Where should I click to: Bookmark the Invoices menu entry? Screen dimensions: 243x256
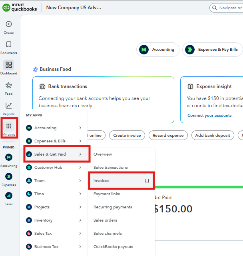point(147,180)
